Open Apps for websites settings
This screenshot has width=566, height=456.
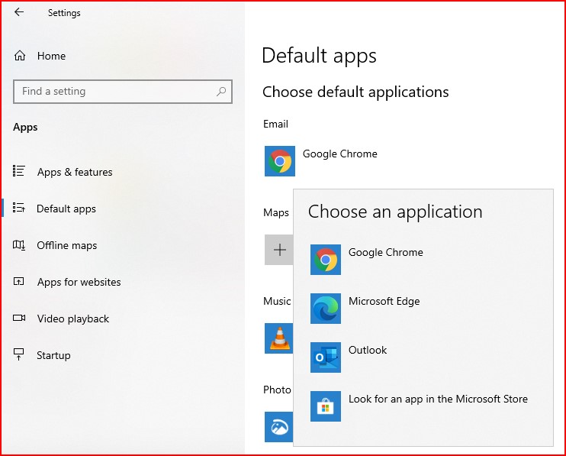click(79, 282)
